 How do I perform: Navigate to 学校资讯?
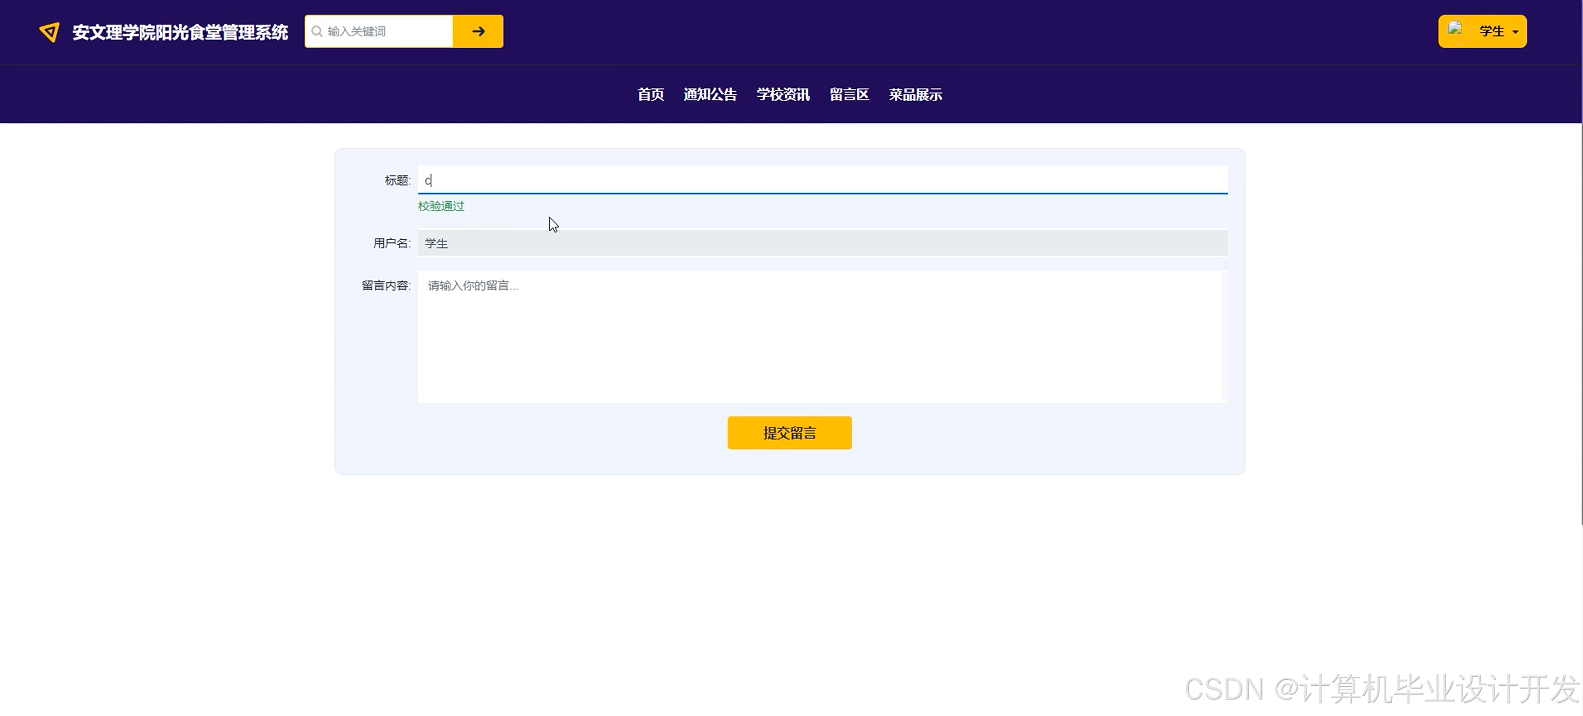coord(783,95)
